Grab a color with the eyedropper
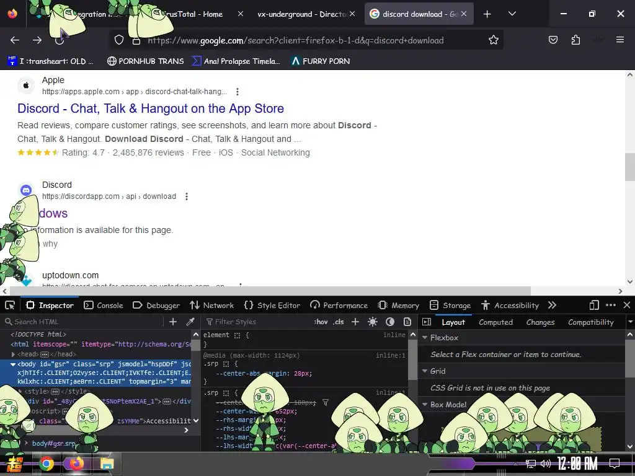This screenshot has height=476, width=635. click(190, 322)
